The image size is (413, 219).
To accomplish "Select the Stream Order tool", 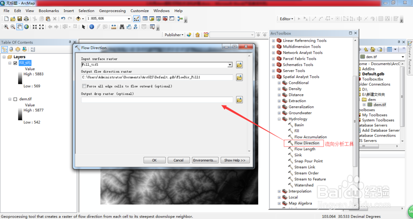I will (306, 173).
